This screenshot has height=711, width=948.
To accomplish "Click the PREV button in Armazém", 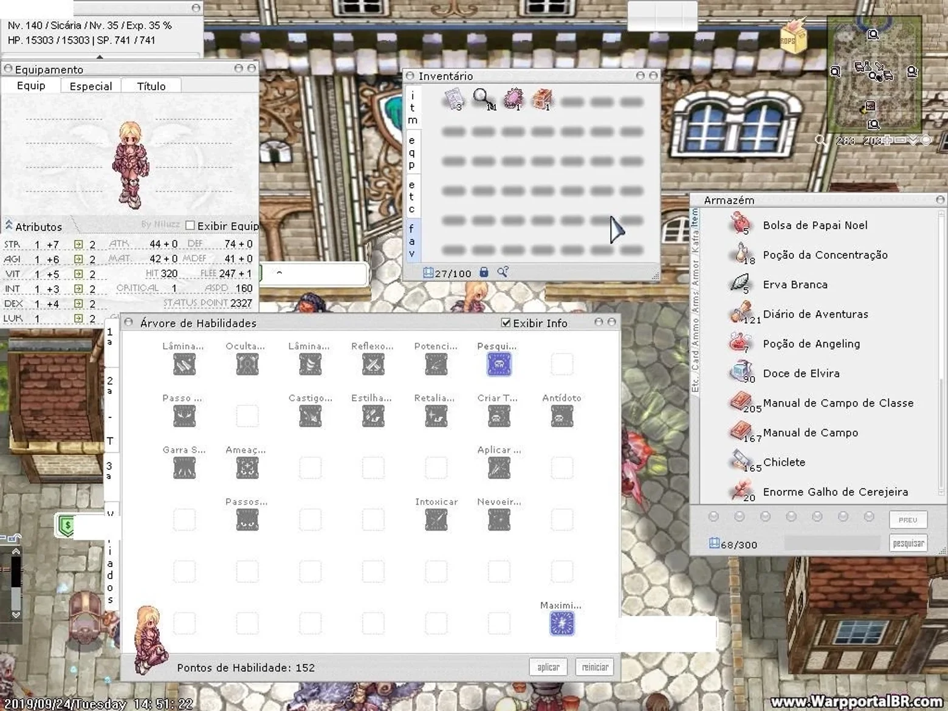I will coord(908,520).
